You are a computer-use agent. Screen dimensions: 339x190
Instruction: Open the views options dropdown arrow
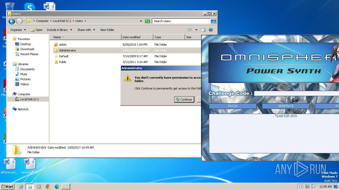(196, 30)
